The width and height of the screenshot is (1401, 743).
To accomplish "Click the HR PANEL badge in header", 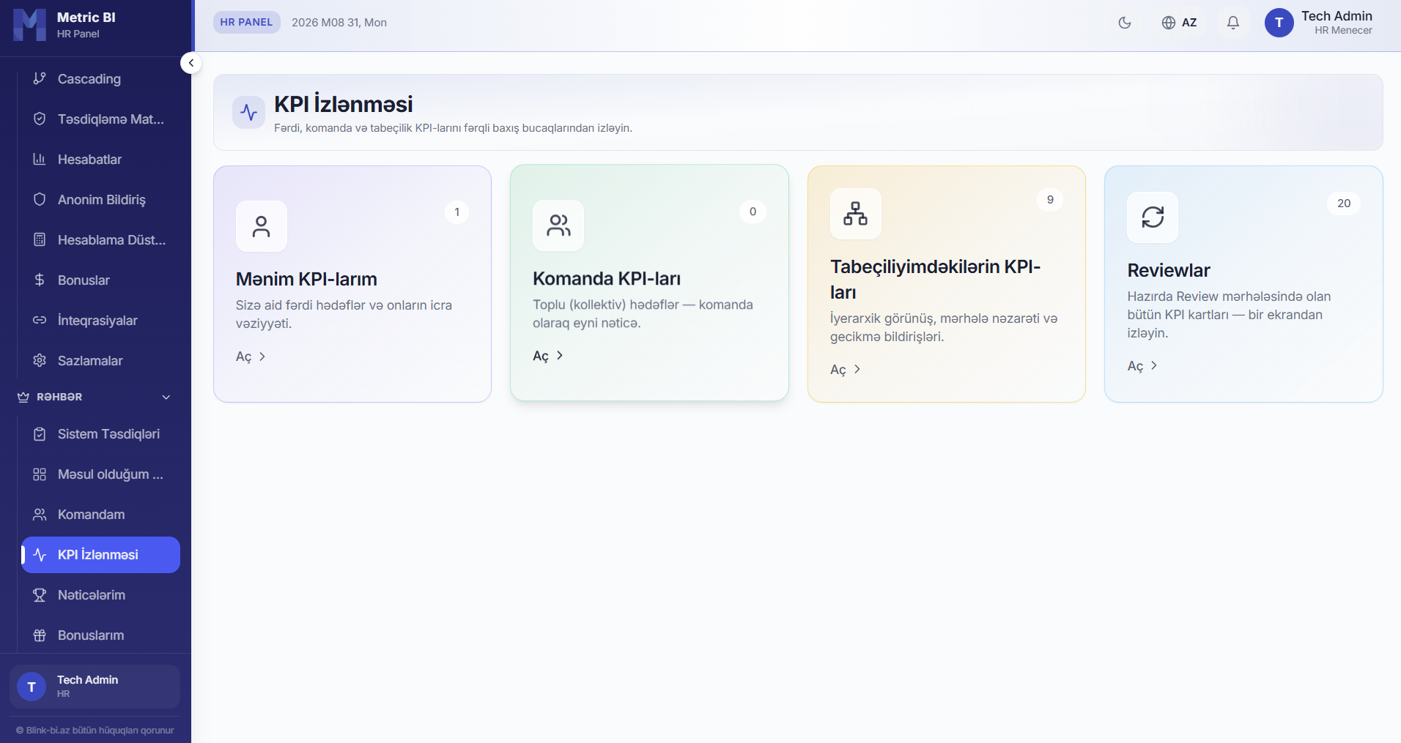I will point(246,23).
